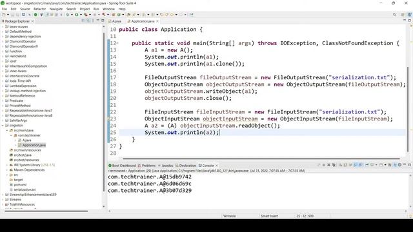Click the green Run toolbar button

[x=76, y=14]
